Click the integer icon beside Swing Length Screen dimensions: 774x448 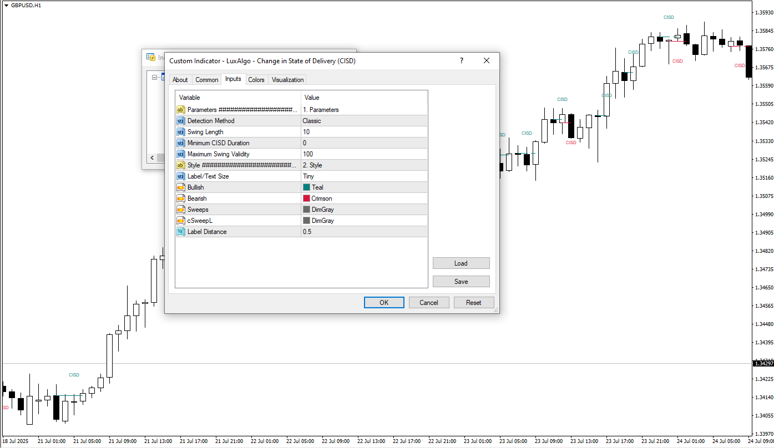180,132
